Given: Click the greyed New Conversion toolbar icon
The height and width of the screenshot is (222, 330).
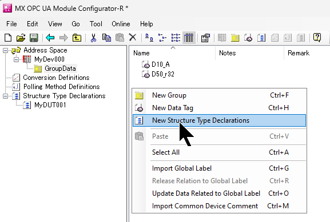Looking at the screenshot, I should (x=275, y=38).
